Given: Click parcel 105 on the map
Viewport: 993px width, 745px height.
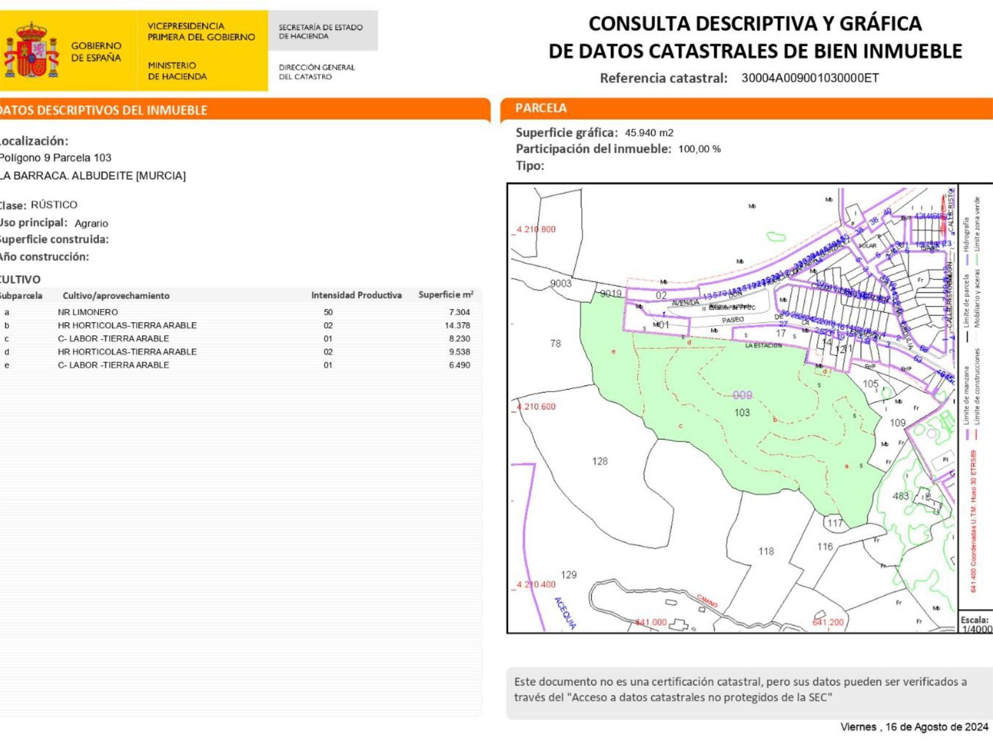Looking at the screenshot, I should click(870, 384).
